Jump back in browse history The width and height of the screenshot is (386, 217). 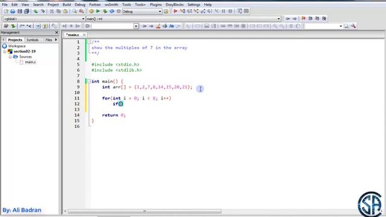click(x=287, y=19)
